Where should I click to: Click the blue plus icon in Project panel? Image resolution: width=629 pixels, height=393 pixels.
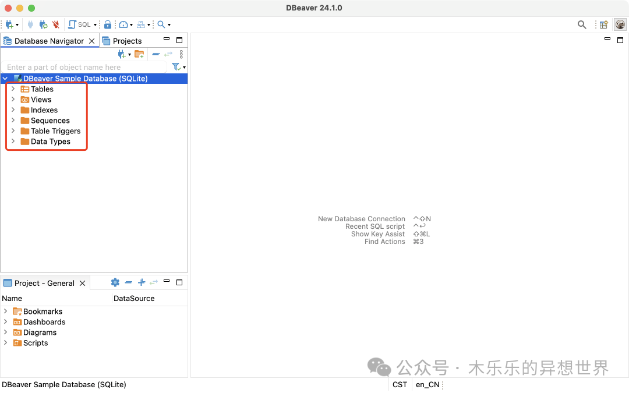[141, 282]
